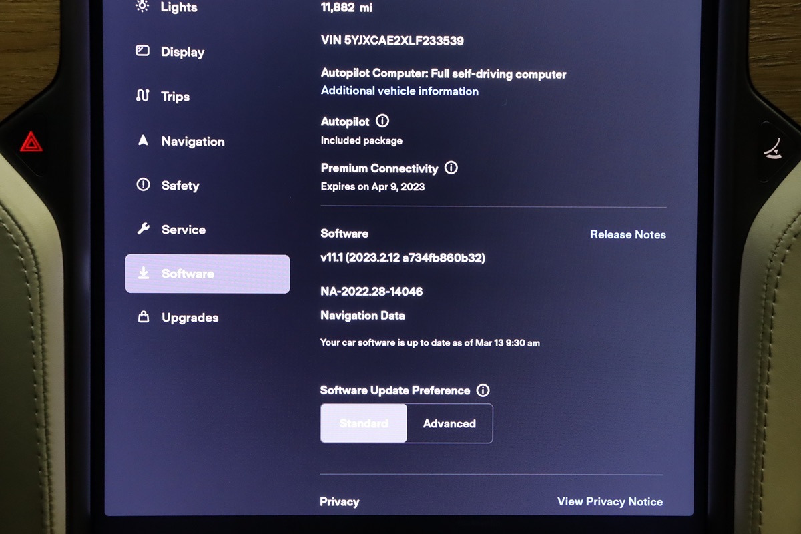The height and width of the screenshot is (534, 801).
Task: Select Standard update preference
Action: coord(364,423)
